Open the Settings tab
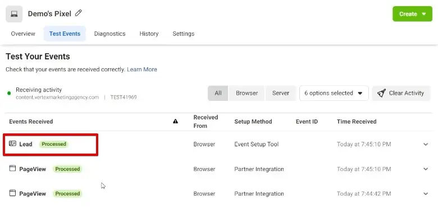This screenshot has height=213, width=438. [184, 34]
